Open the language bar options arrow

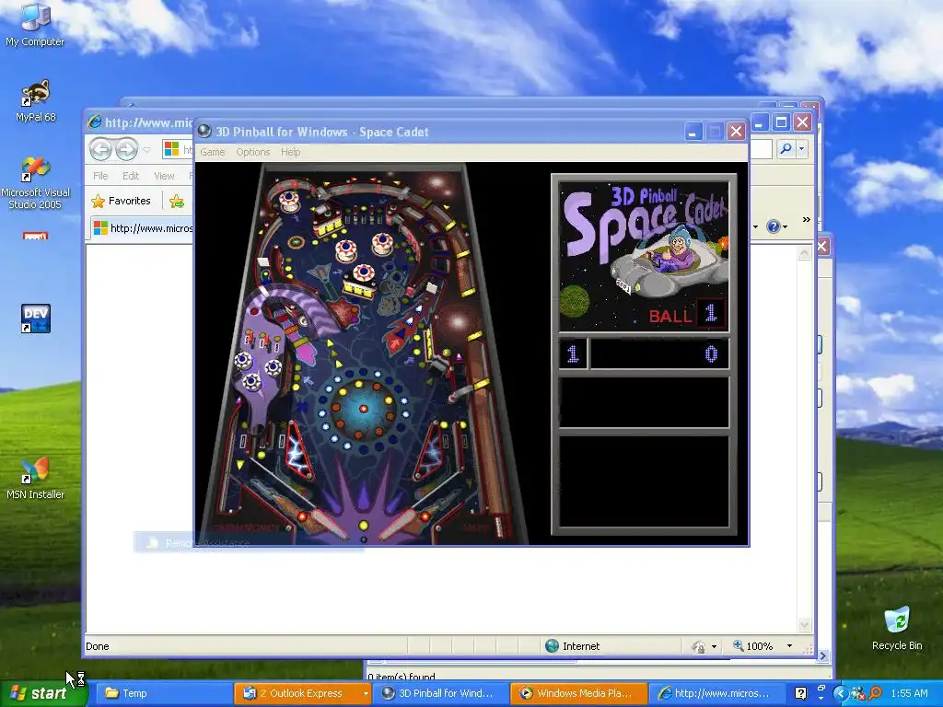coord(821,697)
